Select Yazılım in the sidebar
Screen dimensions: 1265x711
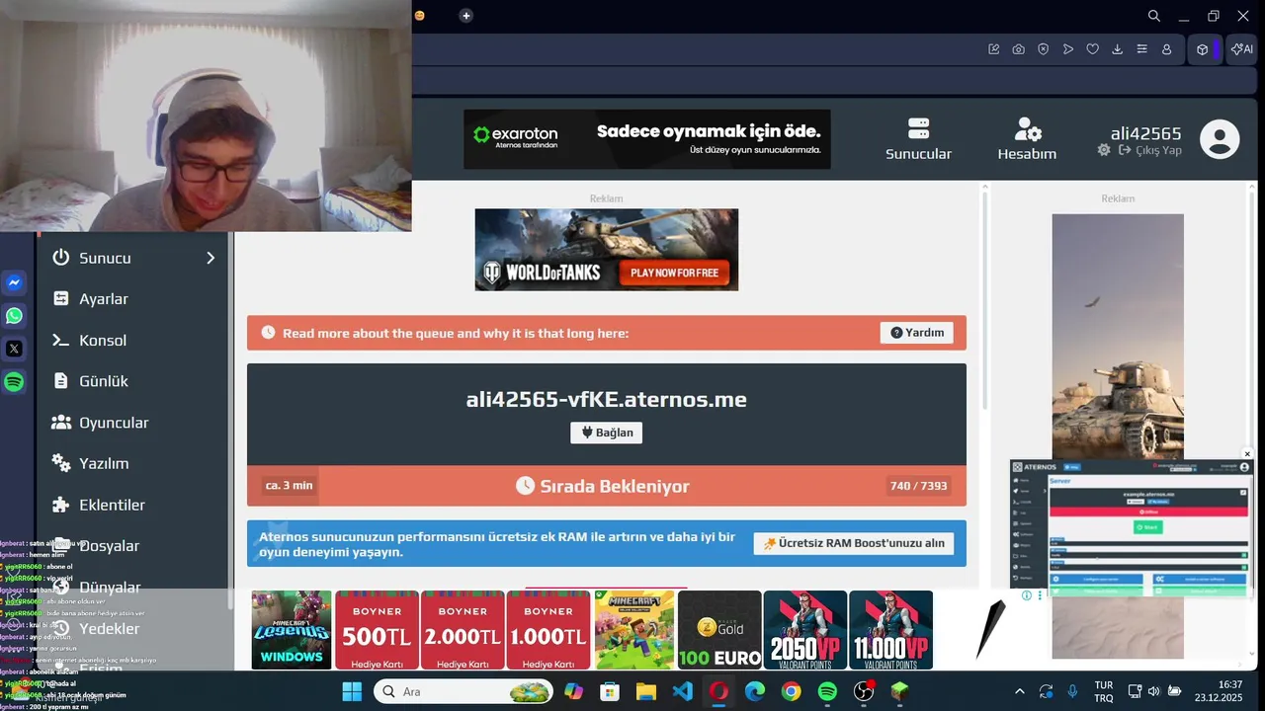coord(132,463)
